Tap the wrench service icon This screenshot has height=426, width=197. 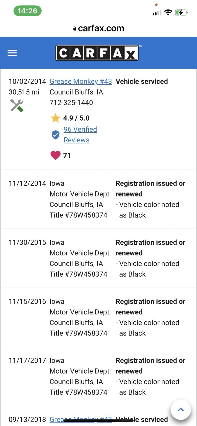17,105
